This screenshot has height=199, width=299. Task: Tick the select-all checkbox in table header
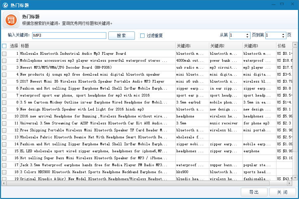coord(4,46)
